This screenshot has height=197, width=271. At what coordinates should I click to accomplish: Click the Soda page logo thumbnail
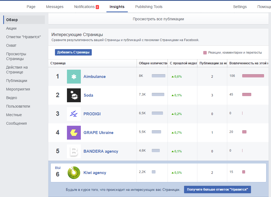pyautogui.click(x=74, y=95)
